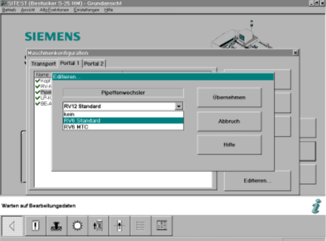This screenshot has height=241, width=326.
Task: Open the Hilfe menu
Action: (x=109, y=10)
